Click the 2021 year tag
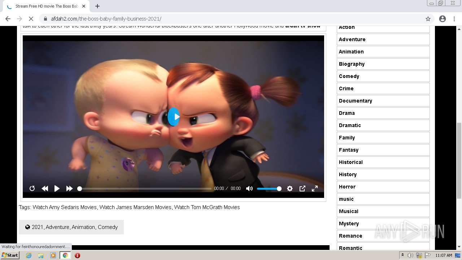 [38, 227]
